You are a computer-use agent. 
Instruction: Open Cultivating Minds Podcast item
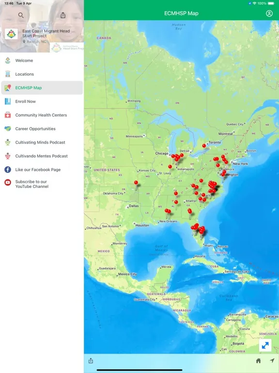[x=42, y=142]
